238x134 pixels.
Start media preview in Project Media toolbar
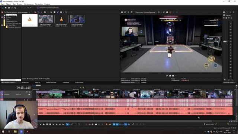51,12
